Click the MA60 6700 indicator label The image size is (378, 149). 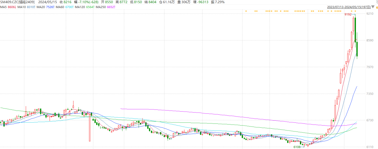pyautogui.click(x=65, y=7)
